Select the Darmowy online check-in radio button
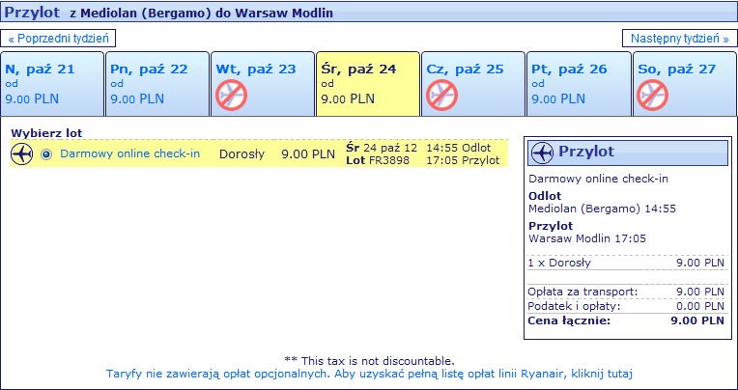This screenshot has width=738, height=390. coord(46,154)
